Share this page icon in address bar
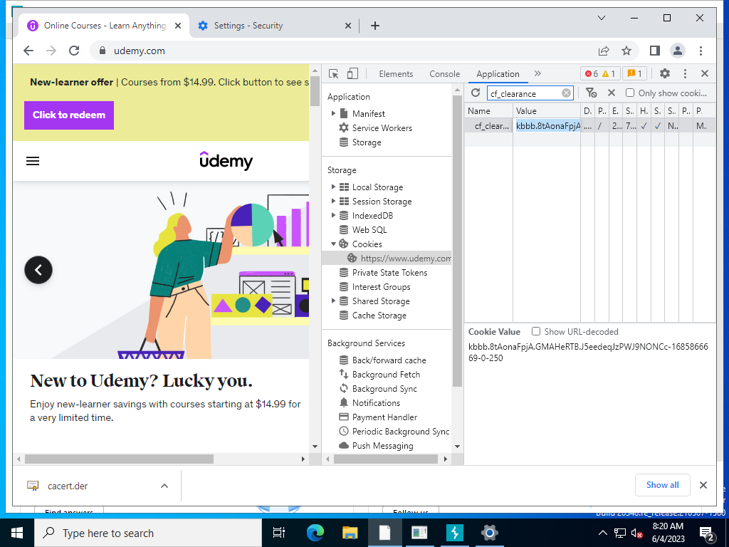This screenshot has height=547, width=729. pyautogui.click(x=604, y=51)
